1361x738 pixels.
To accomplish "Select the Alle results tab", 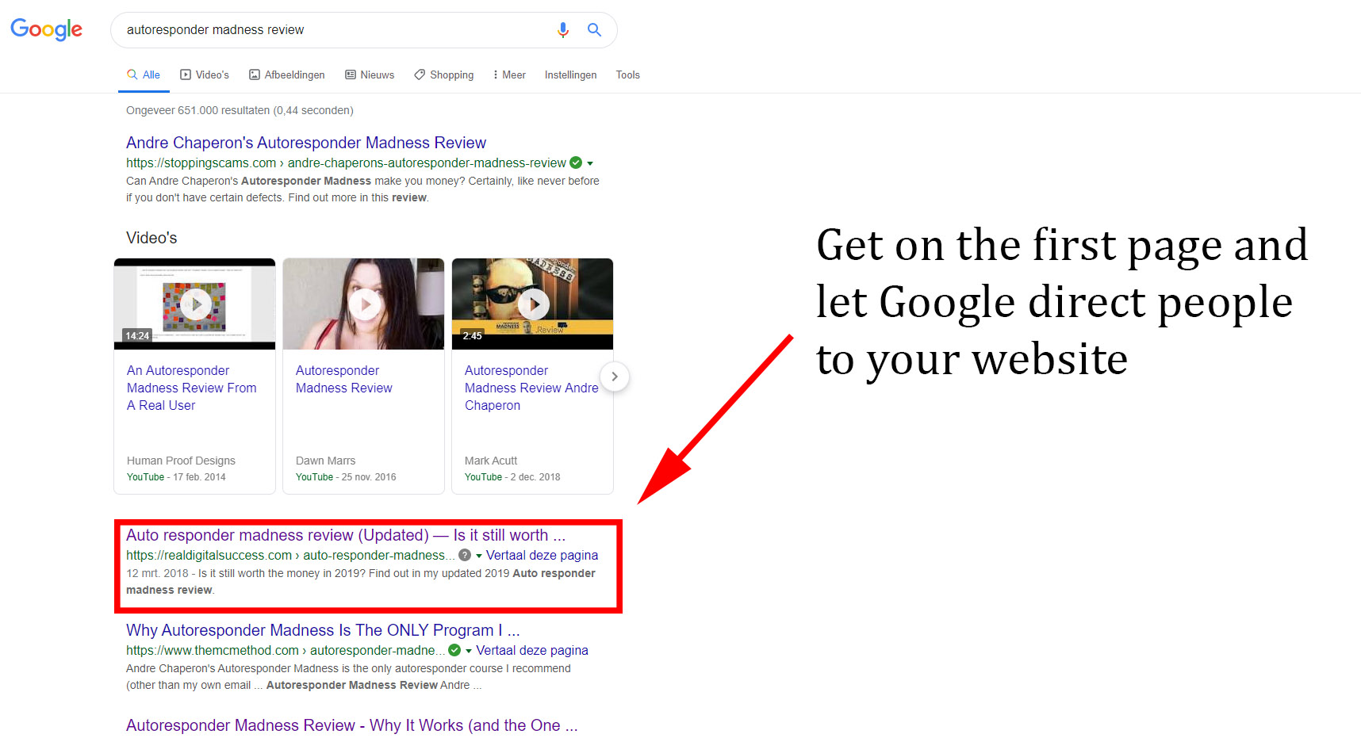I will [x=144, y=75].
